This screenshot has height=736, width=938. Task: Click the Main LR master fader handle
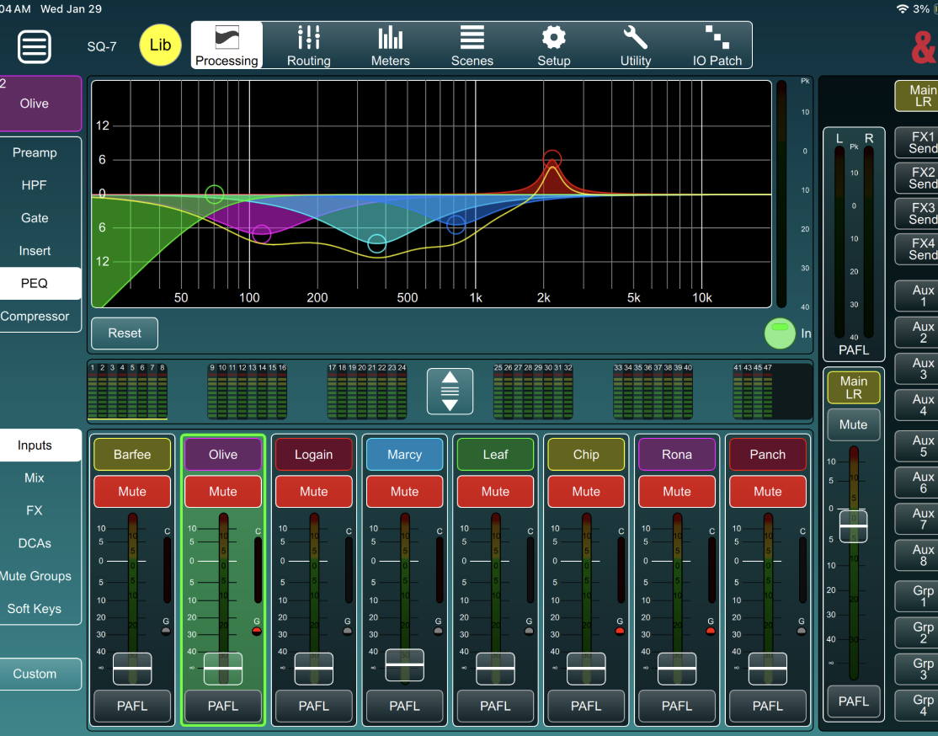(854, 526)
